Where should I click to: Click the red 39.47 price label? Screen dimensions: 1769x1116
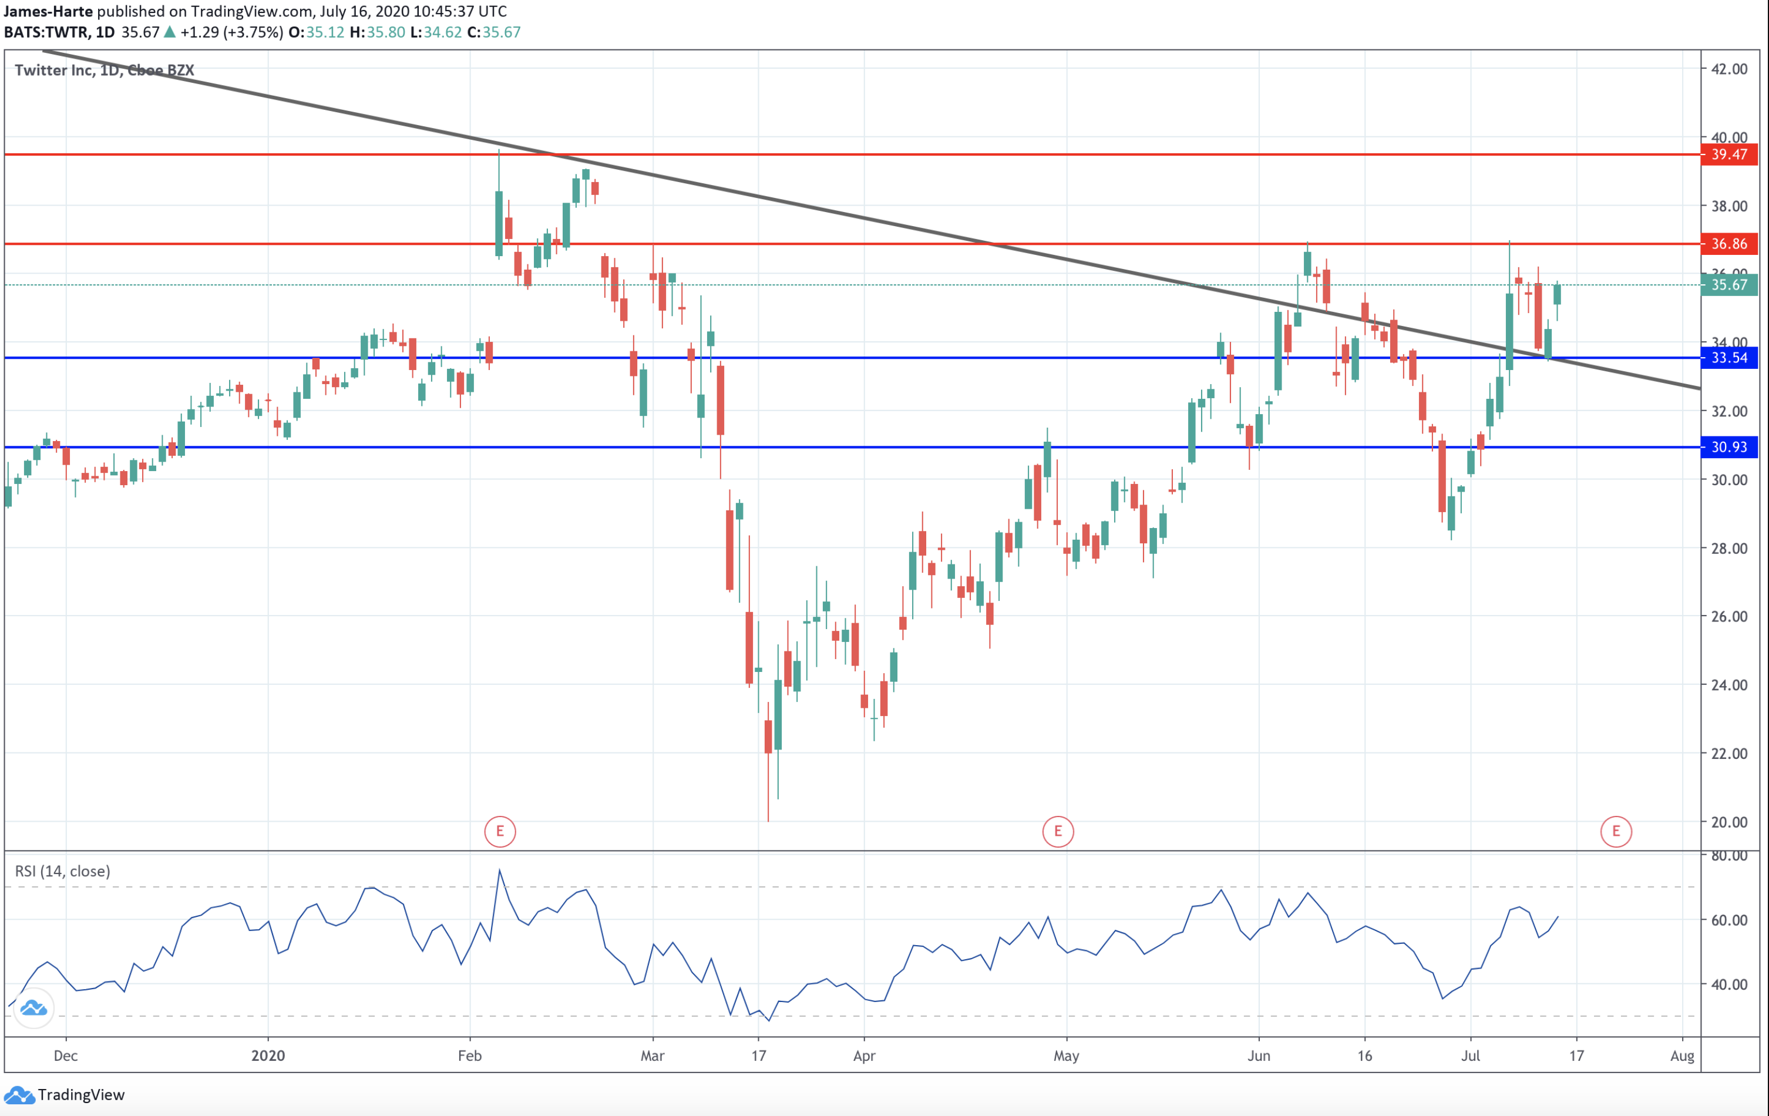(x=1728, y=154)
